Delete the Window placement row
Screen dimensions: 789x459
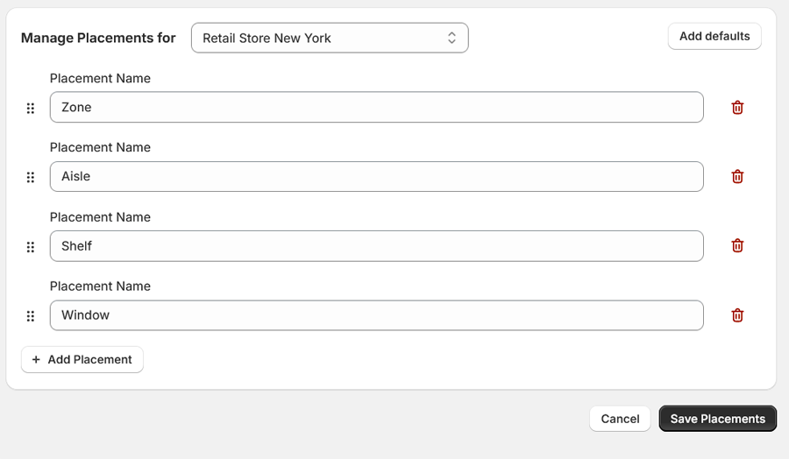(x=737, y=315)
